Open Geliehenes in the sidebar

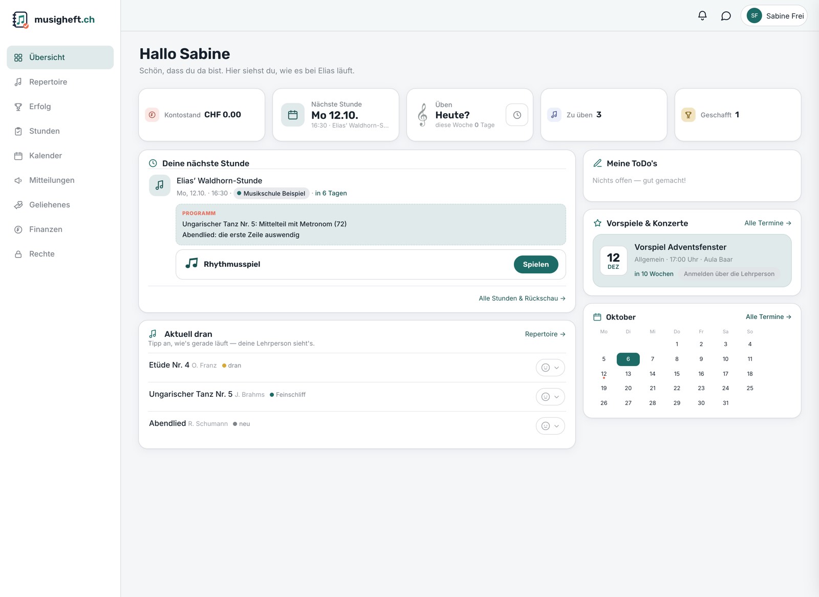click(60, 205)
